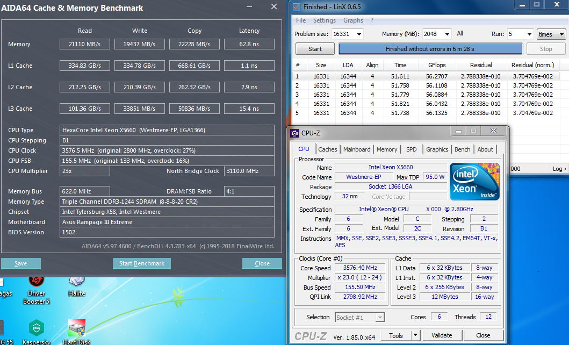Select the CPU tab in CPU-Z
Screen dimensions: 569x345
[304, 149]
